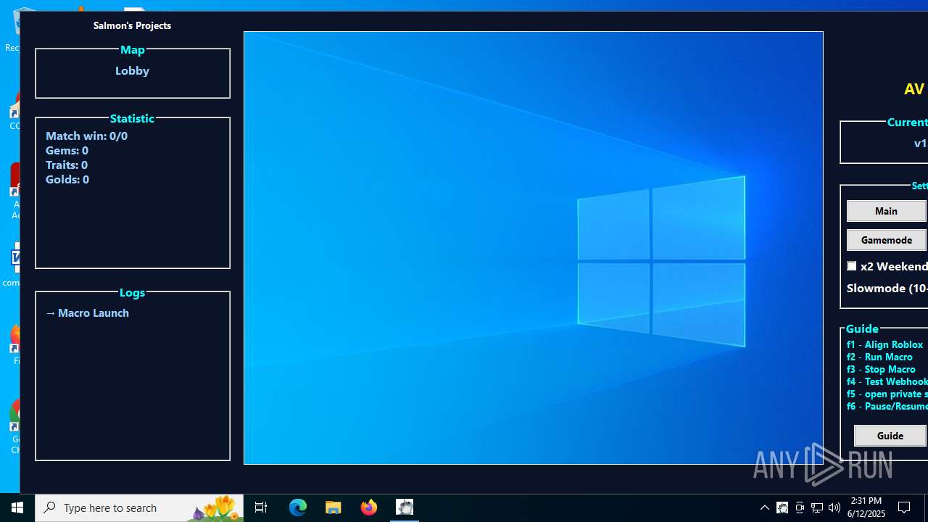This screenshot has height=522, width=928.
Task: Launch Firefox from the taskbar
Action: [369, 507]
